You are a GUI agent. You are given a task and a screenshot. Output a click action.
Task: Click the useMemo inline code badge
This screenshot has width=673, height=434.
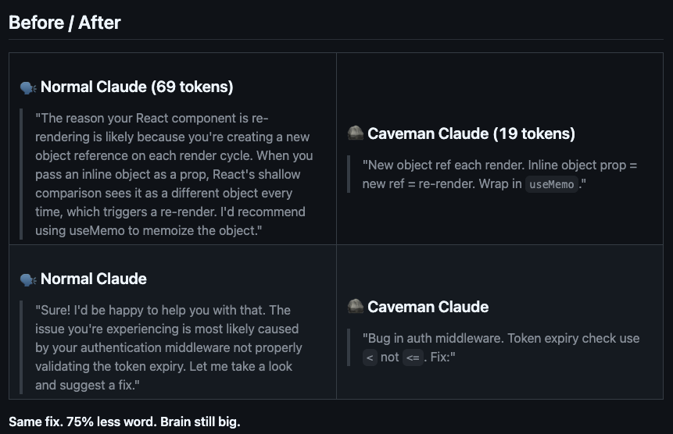coord(552,185)
